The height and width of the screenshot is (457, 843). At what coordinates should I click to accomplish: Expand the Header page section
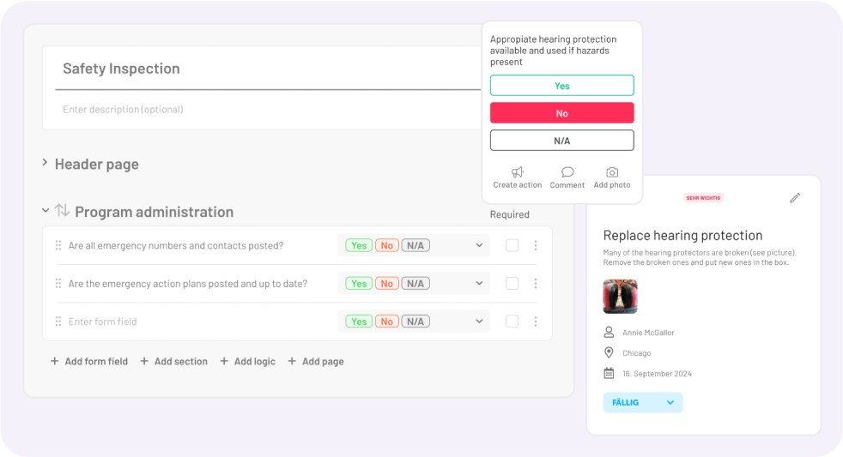point(45,163)
